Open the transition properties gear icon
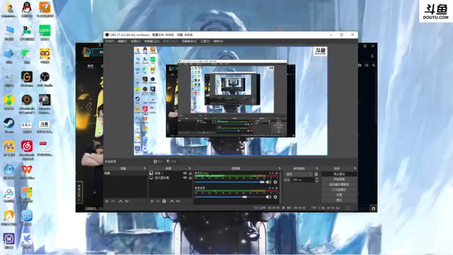Screen dimensions: 453x255 pyautogui.click(x=316, y=175)
